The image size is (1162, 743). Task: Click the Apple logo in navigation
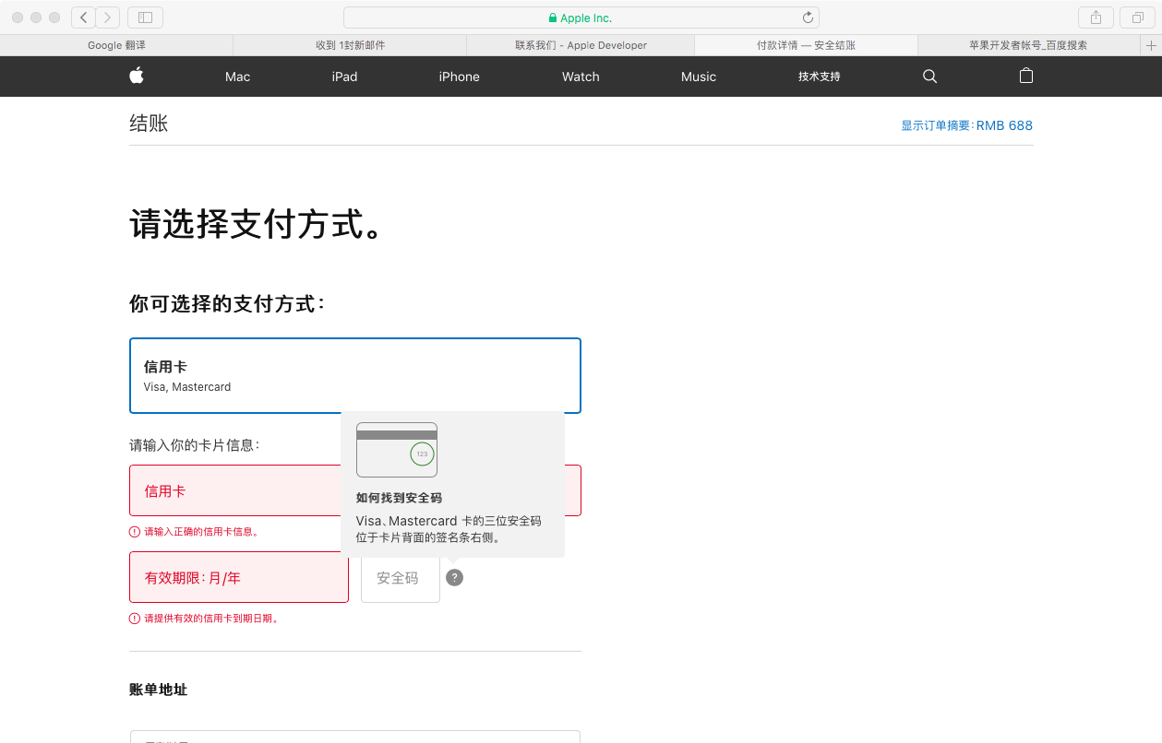click(x=137, y=77)
